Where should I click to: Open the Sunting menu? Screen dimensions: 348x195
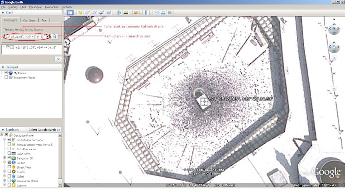tap(13, 7)
